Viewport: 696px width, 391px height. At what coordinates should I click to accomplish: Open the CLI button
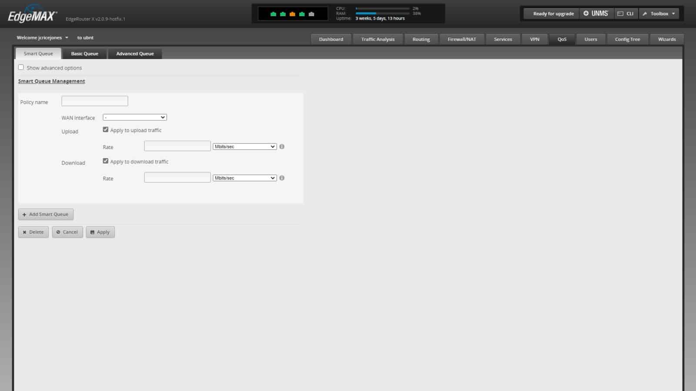(626, 13)
